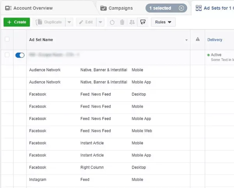
Task: Click the Ad Sets grid icon
Action: (199, 8)
